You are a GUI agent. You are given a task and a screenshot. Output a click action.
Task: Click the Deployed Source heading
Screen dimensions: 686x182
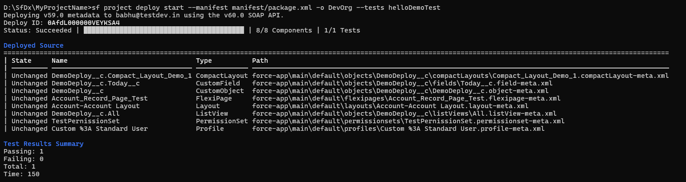33,45
